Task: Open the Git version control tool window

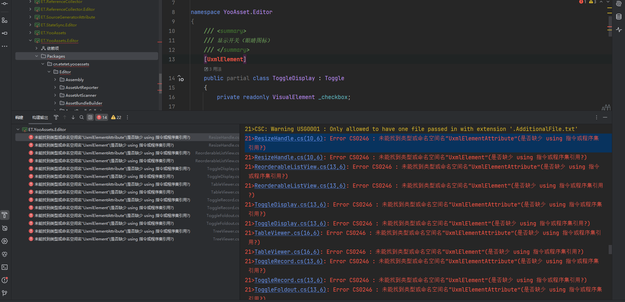Action: point(5,293)
